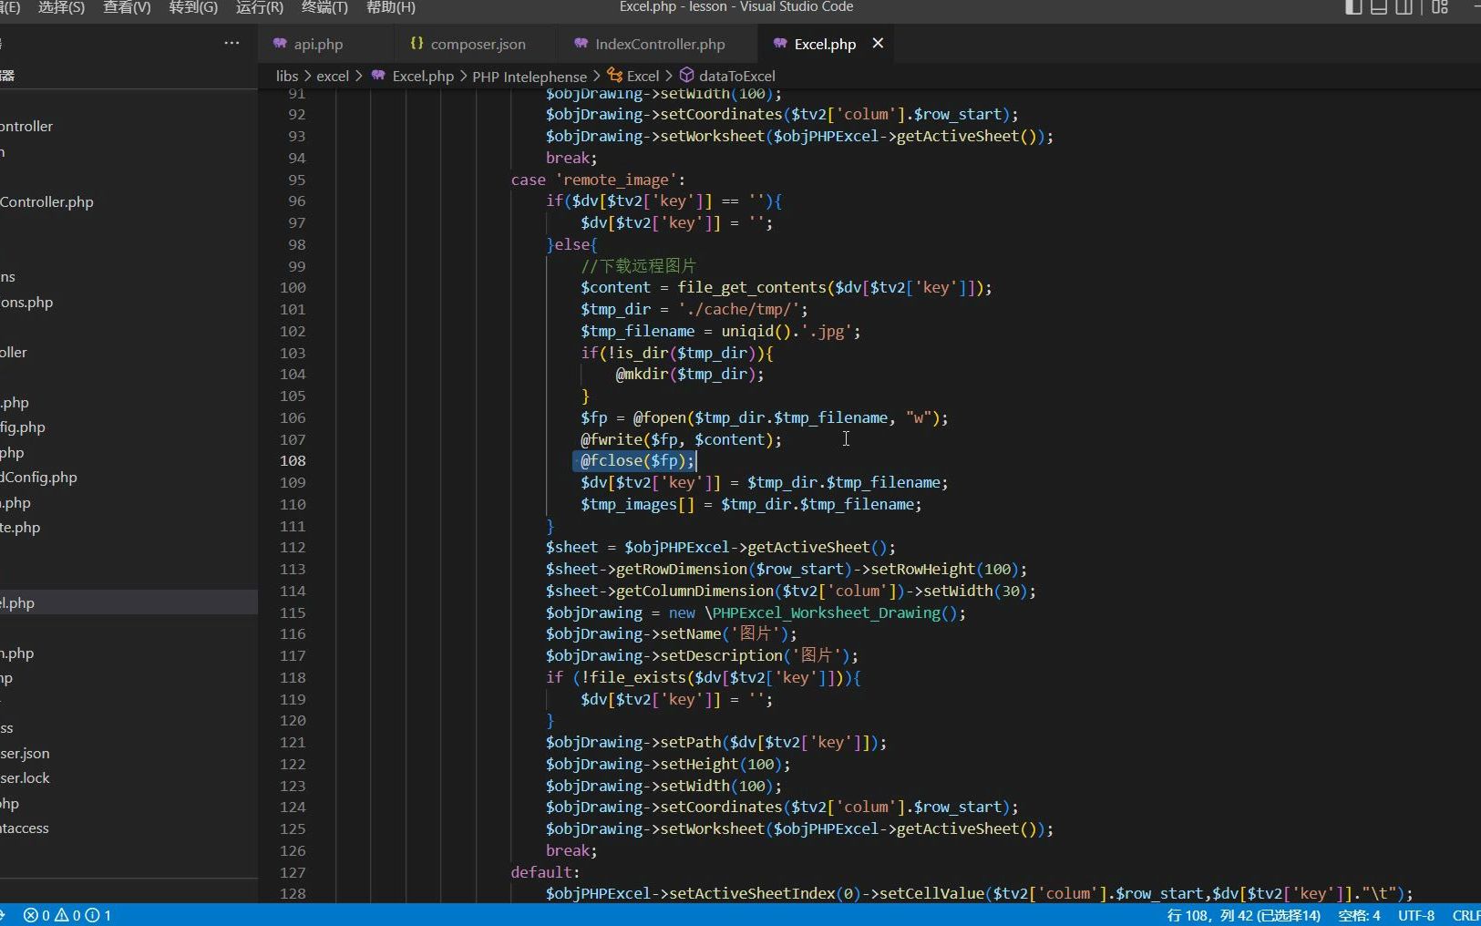Open the customize layout icon
This screenshot has height=926, width=1481.
(1440, 7)
